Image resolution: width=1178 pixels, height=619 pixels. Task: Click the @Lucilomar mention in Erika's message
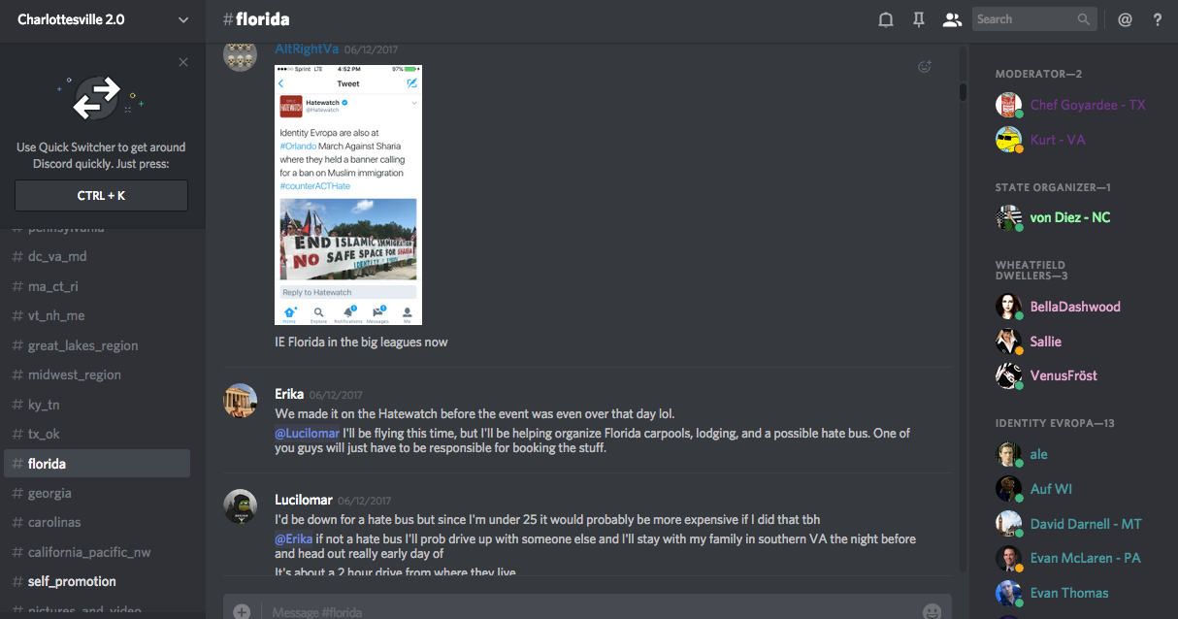308,433
